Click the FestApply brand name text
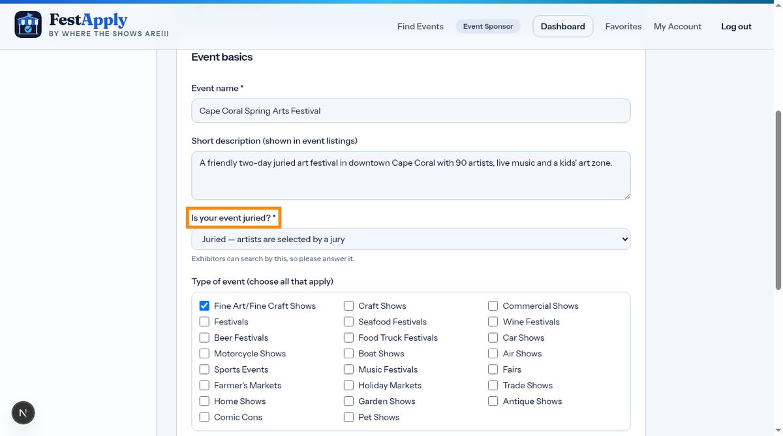Image resolution: width=783 pixels, height=436 pixels. [x=88, y=20]
